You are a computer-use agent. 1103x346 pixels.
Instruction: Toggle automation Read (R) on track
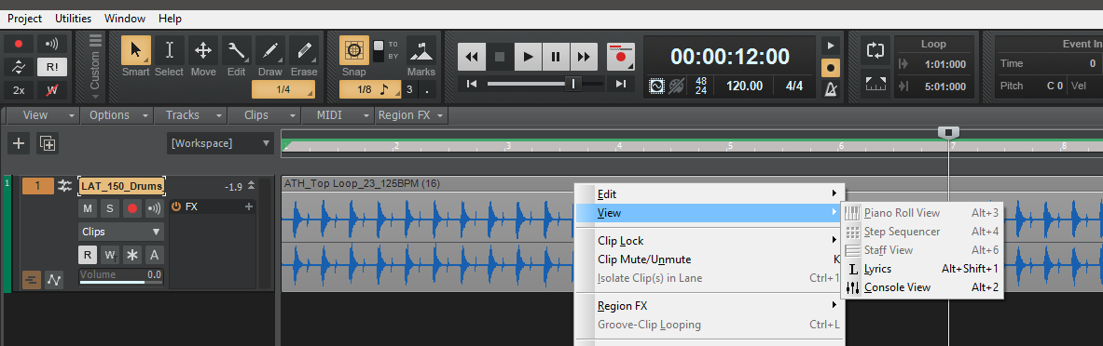[x=88, y=254]
